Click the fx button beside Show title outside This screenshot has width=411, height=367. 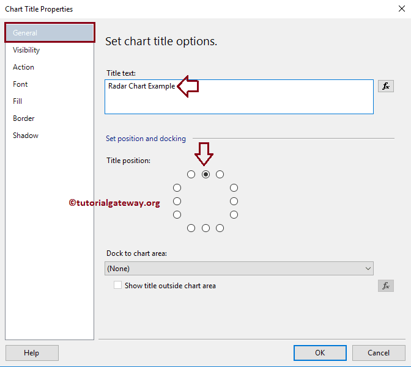(386, 285)
